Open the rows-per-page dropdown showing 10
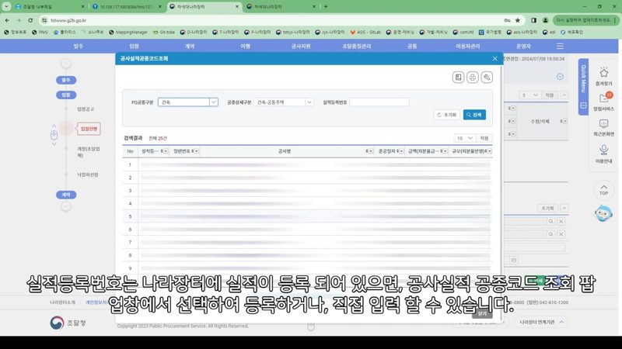Screen dimensions: 622x349 pyautogui.click(x=464, y=138)
